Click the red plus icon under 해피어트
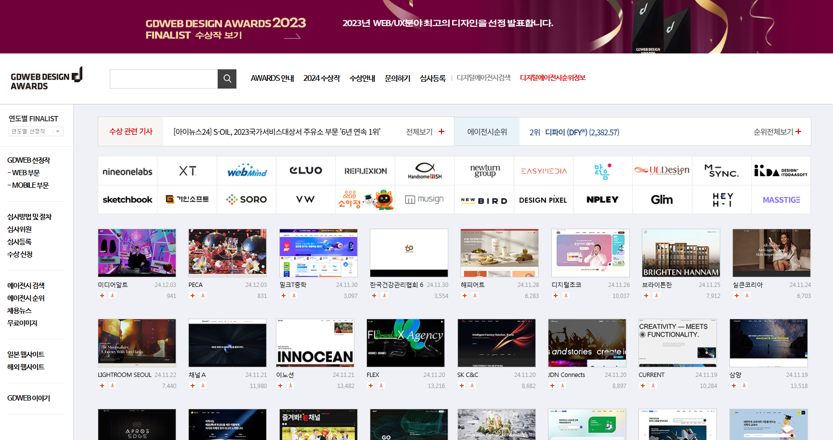 [465, 296]
